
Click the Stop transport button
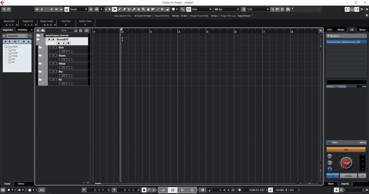tap(173, 190)
